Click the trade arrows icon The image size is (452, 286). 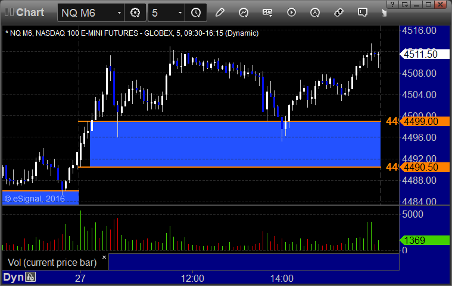(339, 12)
